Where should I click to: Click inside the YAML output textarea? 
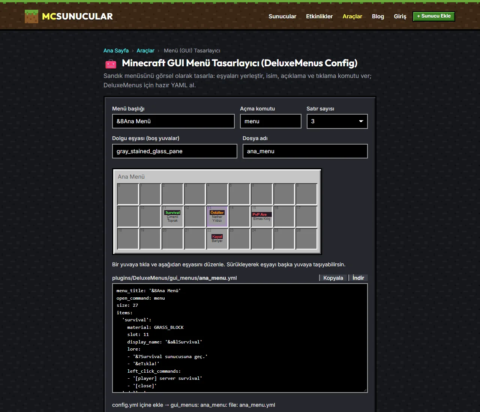(x=240, y=338)
